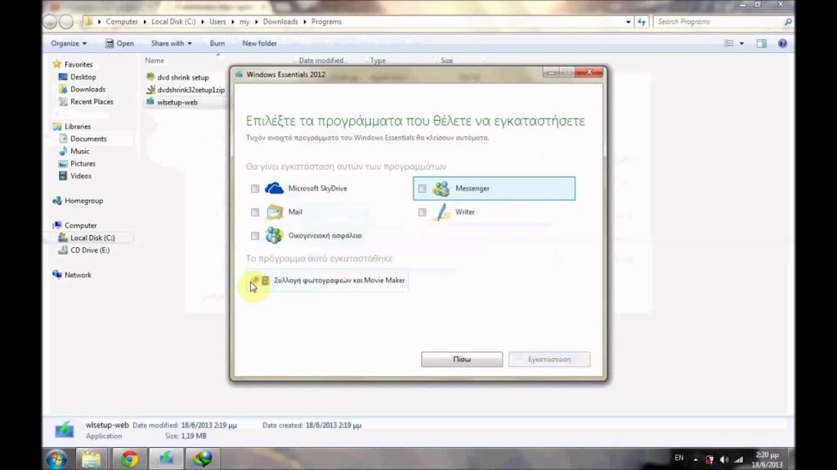
Task: Select Libraries in the navigation pane
Action: [78, 126]
